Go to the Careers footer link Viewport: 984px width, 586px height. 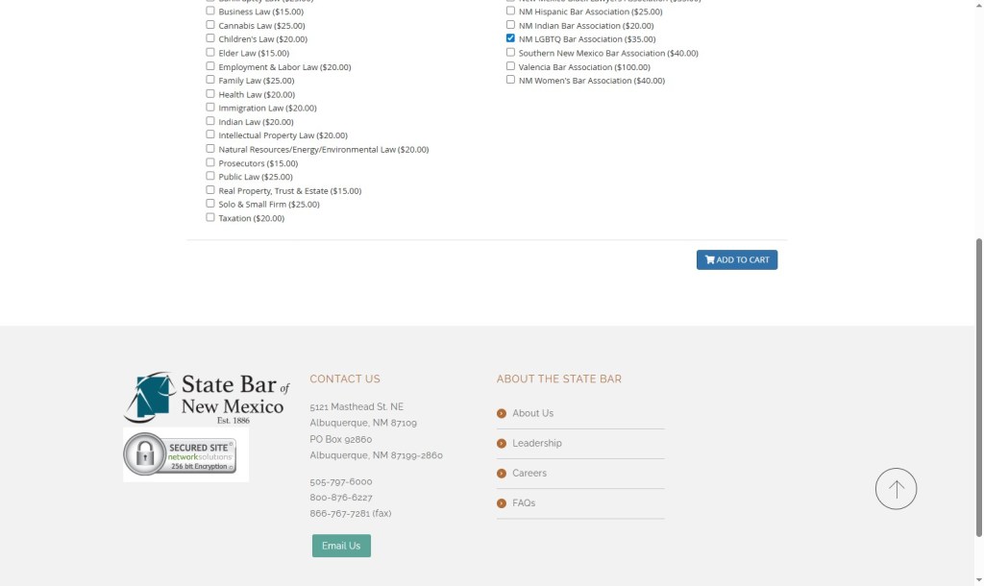click(x=529, y=474)
